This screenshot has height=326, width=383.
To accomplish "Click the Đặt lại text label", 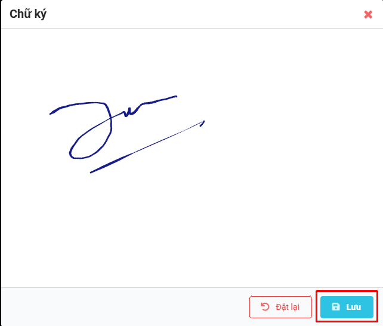I will (288, 307).
